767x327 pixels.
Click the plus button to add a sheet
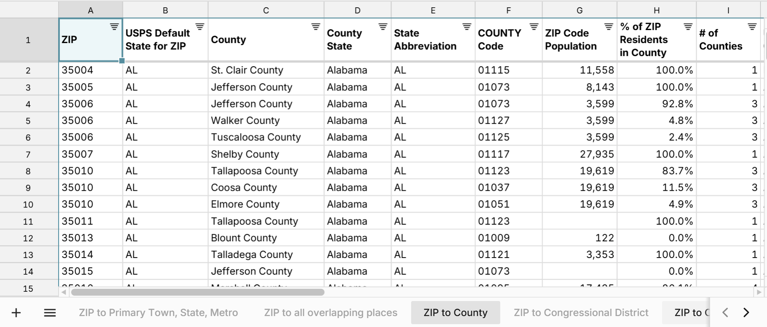point(16,312)
